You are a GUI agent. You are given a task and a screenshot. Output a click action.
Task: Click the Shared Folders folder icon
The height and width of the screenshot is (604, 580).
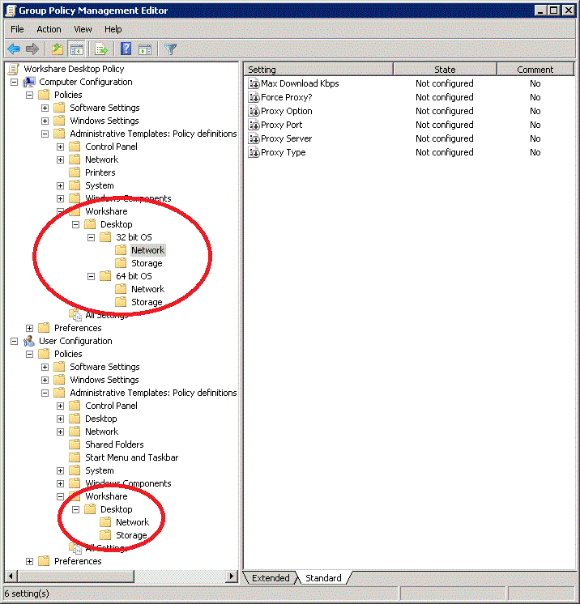click(75, 444)
